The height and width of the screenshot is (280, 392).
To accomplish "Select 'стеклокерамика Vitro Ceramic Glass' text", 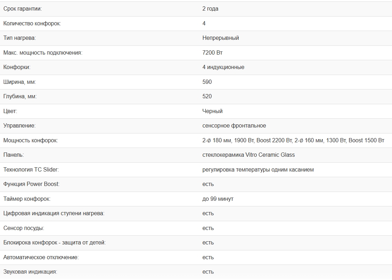I will tap(249, 155).
